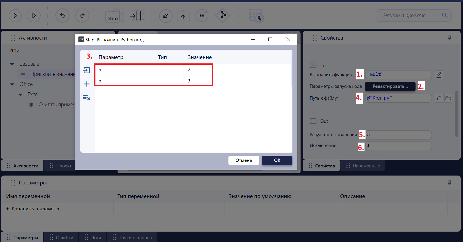The image size is (463, 242).
Task: Collapse the Office tree group
Action: point(12,84)
